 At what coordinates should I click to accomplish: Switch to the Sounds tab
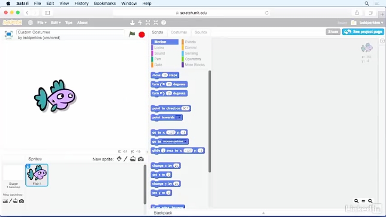(201, 32)
